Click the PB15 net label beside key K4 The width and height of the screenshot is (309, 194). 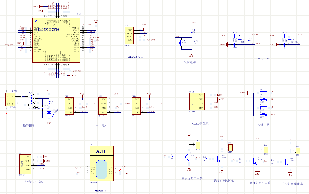(x=273, y=114)
